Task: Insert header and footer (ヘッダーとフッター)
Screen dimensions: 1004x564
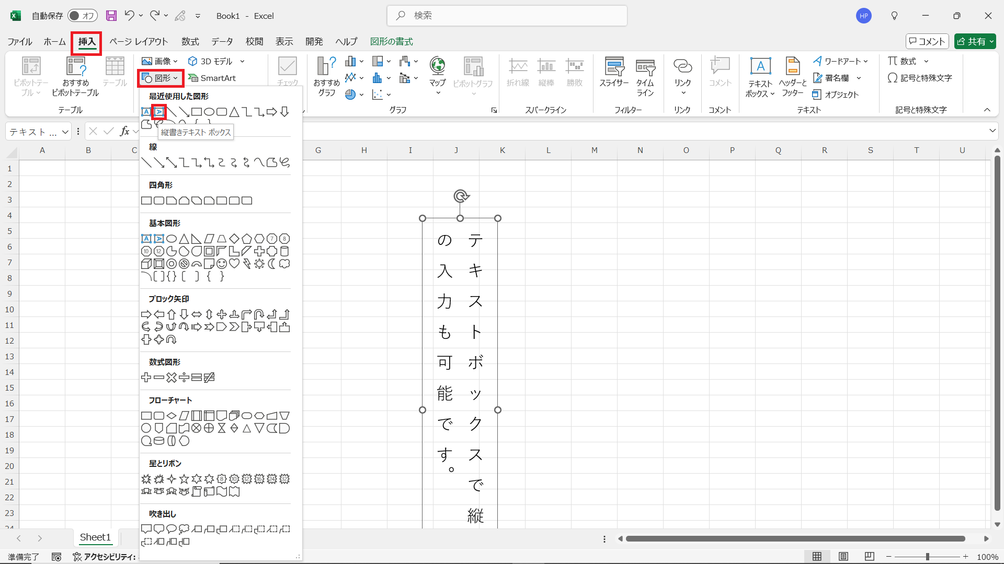Action: point(793,77)
